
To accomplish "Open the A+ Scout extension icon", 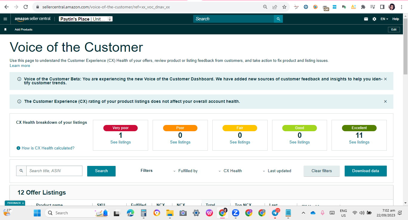I will pyautogui.click(x=354, y=7).
